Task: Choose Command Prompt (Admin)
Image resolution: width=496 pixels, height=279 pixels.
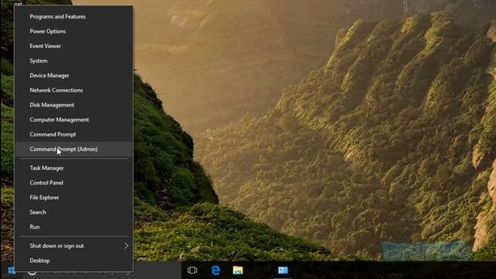Action: 74,149
